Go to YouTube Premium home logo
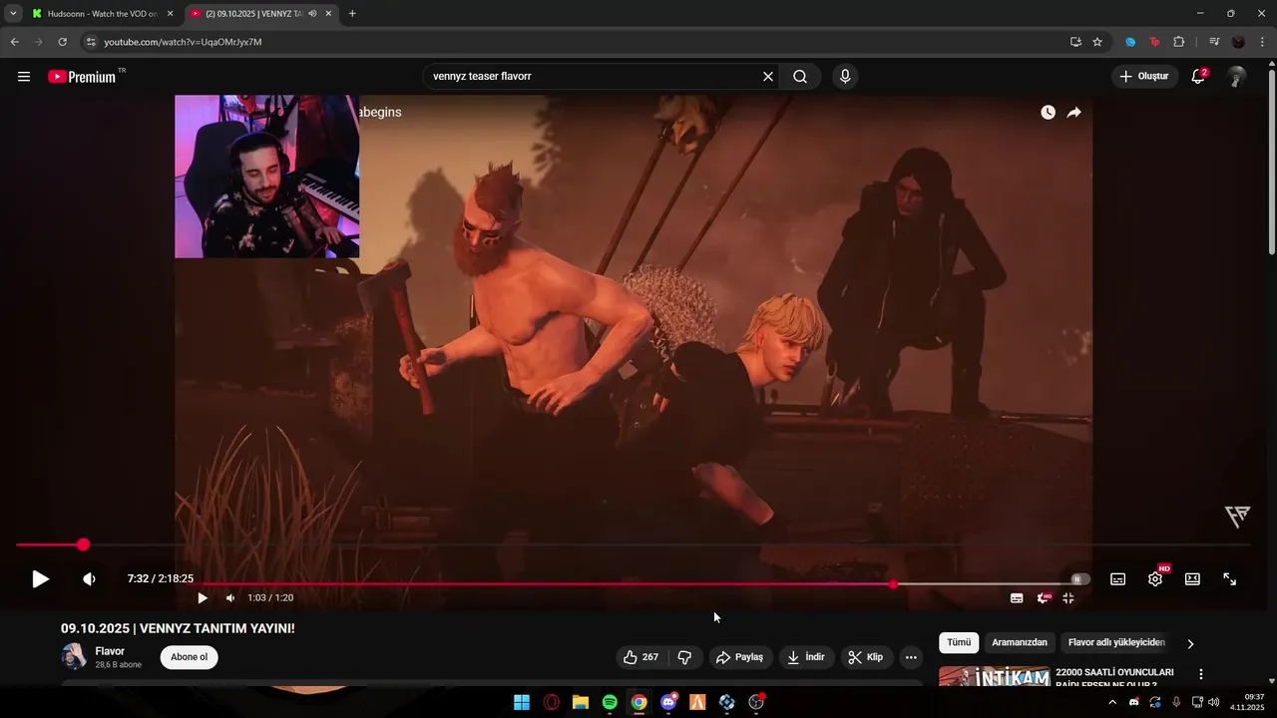 pos(82,77)
